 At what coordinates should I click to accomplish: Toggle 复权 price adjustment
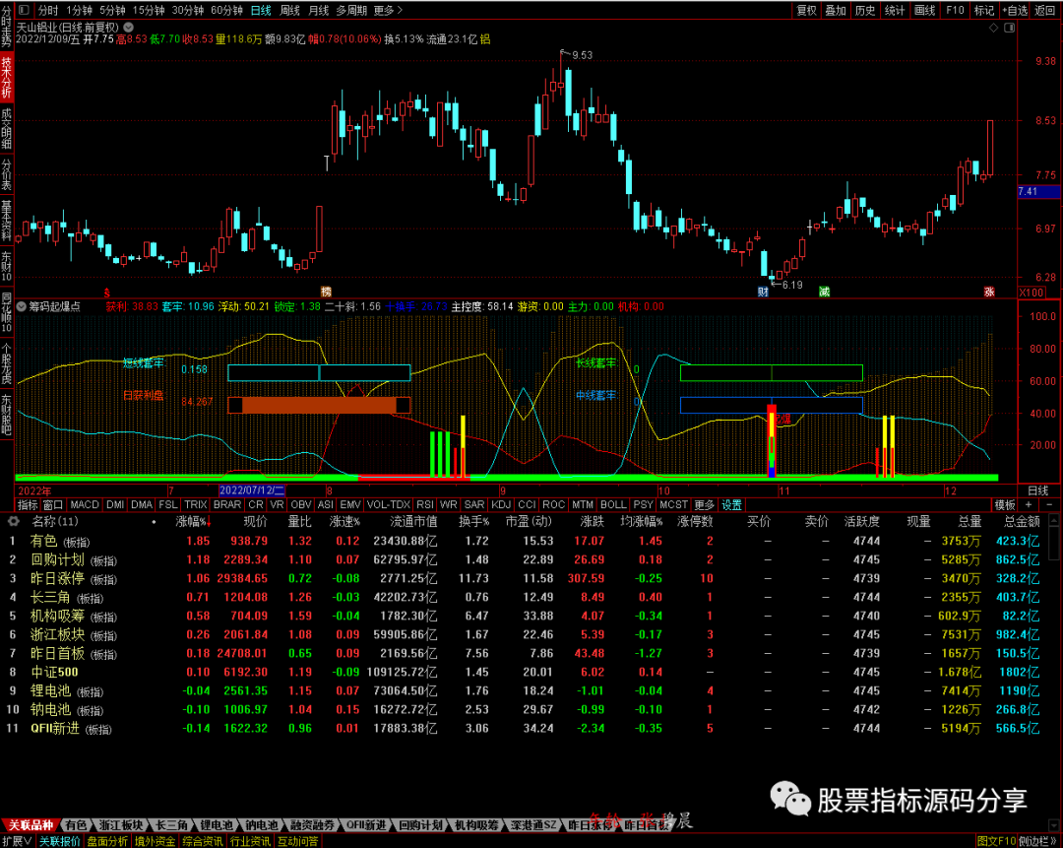click(x=806, y=10)
